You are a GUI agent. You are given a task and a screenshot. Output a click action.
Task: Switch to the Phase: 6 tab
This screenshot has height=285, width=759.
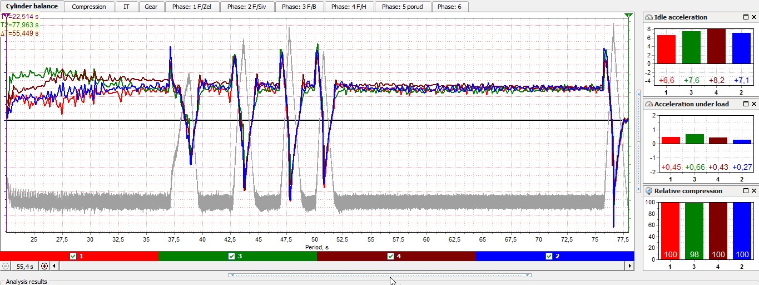(x=449, y=7)
